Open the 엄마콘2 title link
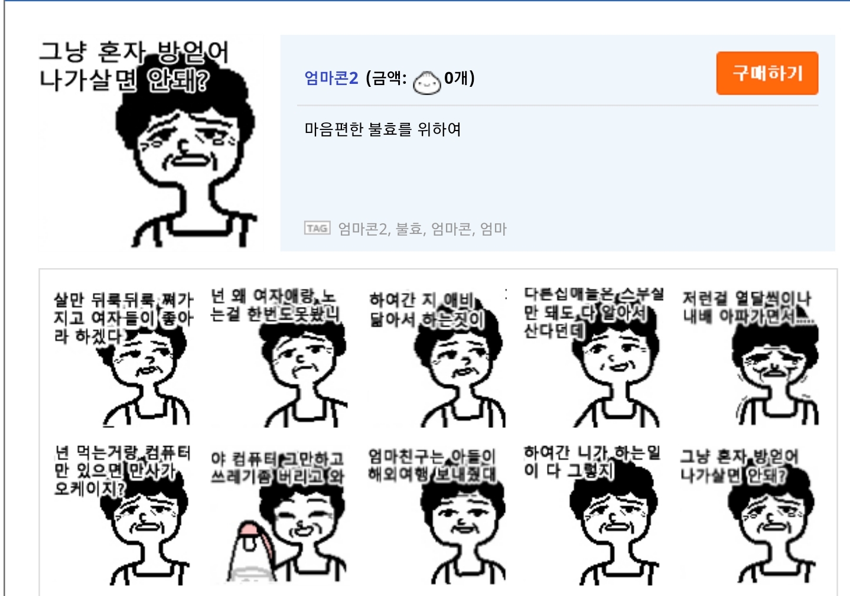Image resolution: width=850 pixels, height=596 pixels. tap(331, 78)
